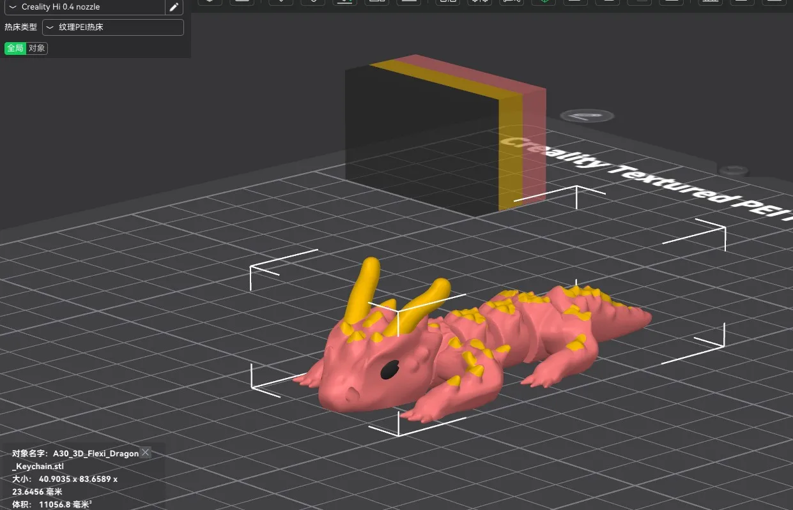Close the object info panel
This screenshot has height=510, width=793.
(x=146, y=453)
